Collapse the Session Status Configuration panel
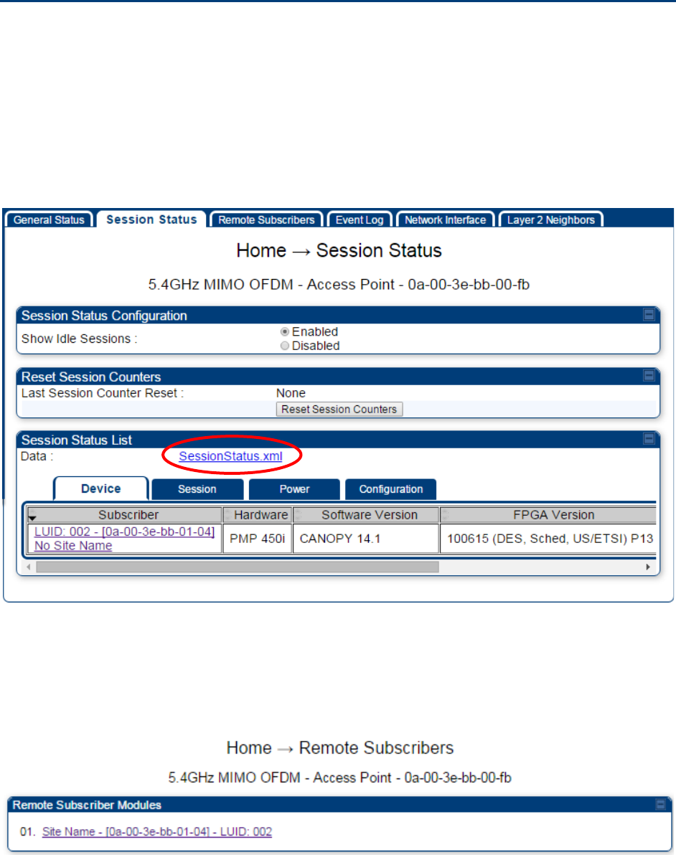 649,315
